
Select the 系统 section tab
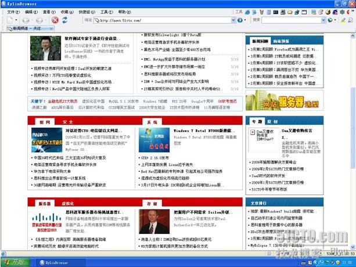(152, 122)
